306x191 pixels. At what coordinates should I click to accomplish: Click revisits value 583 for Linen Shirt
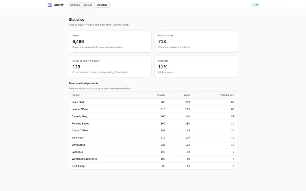click(x=163, y=102)
